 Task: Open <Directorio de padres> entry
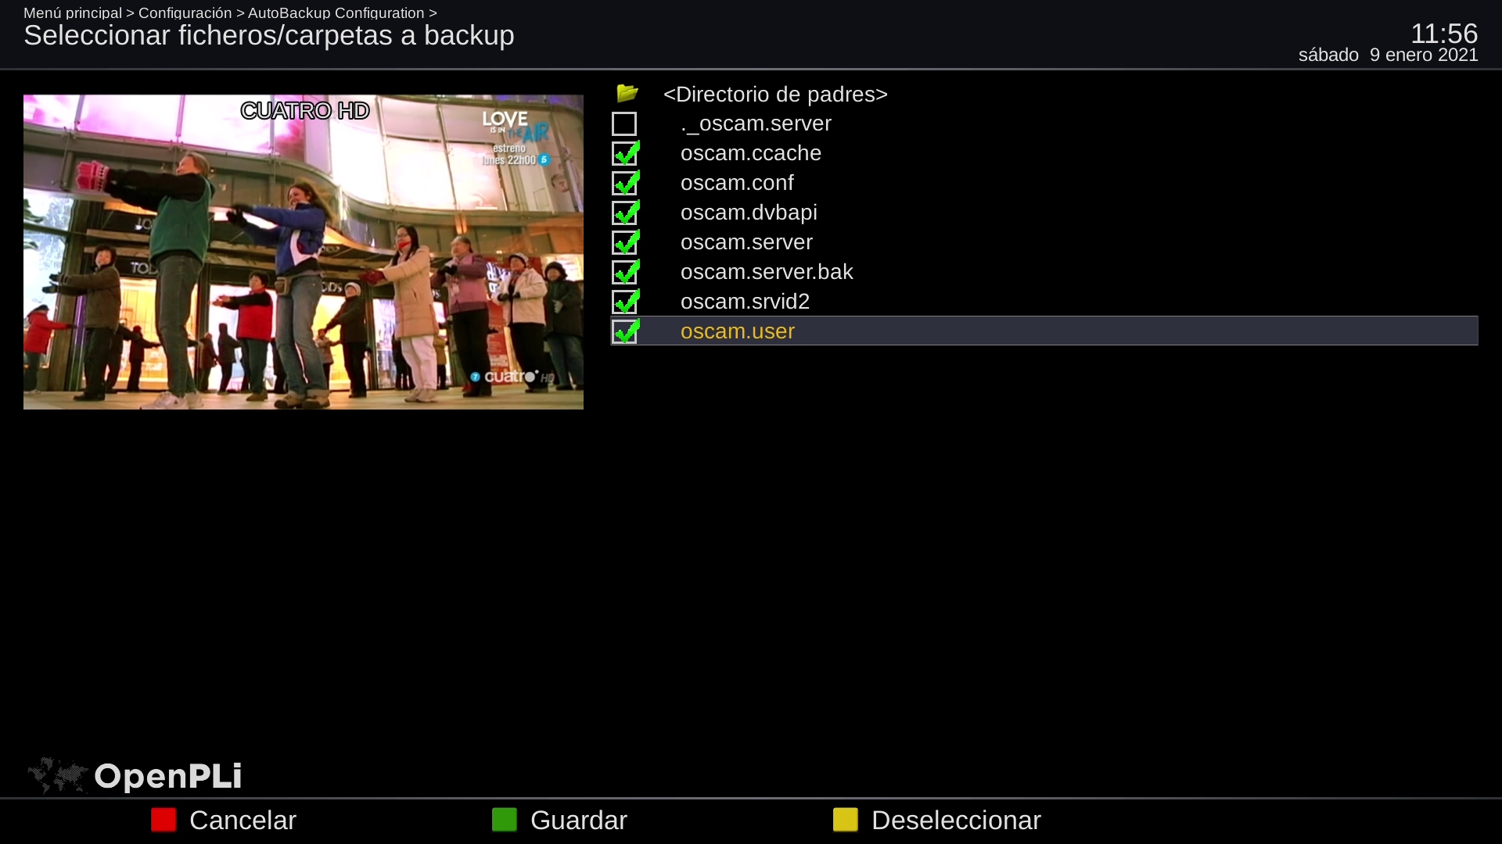pyautogui.click(x=774, y=95)
